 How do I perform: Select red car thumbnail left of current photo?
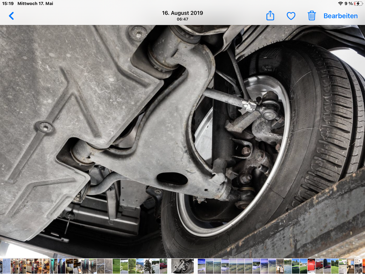(163, 266)
